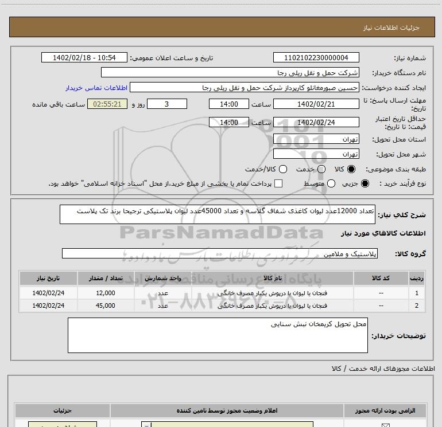Click the days remaining field showing 3
442x427 pixels.
(167, 104)
